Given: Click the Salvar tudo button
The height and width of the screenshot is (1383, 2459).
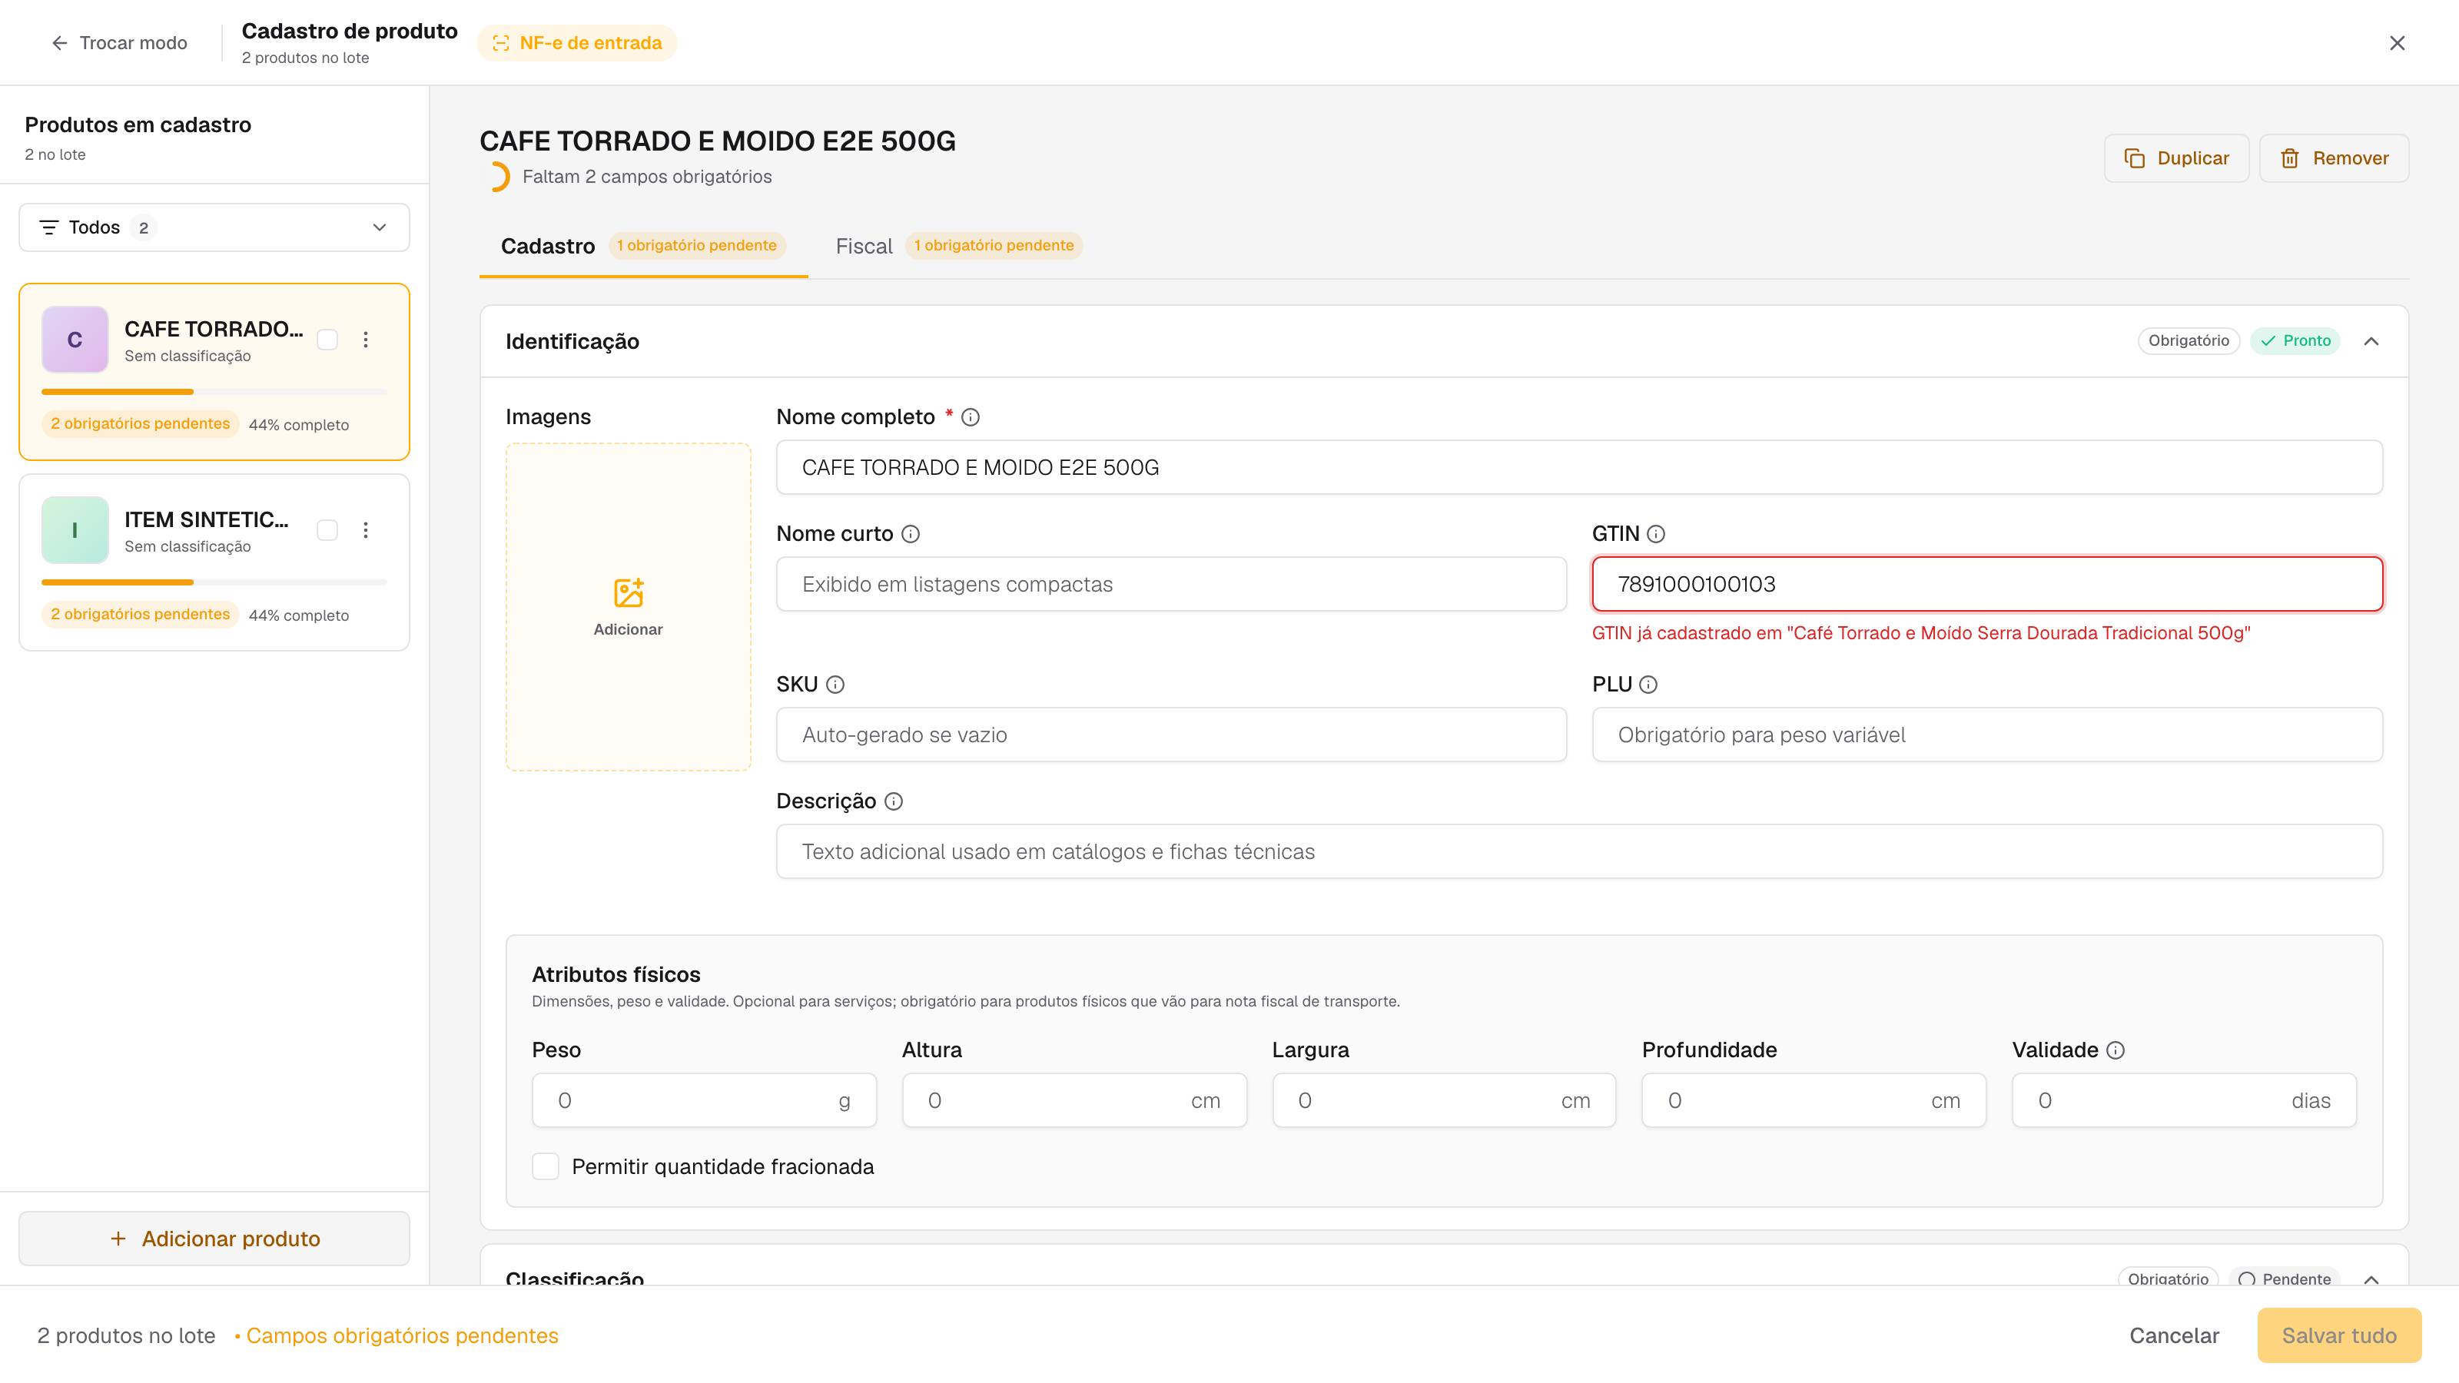Looking at the screenshot, I should point(2338,1335).
